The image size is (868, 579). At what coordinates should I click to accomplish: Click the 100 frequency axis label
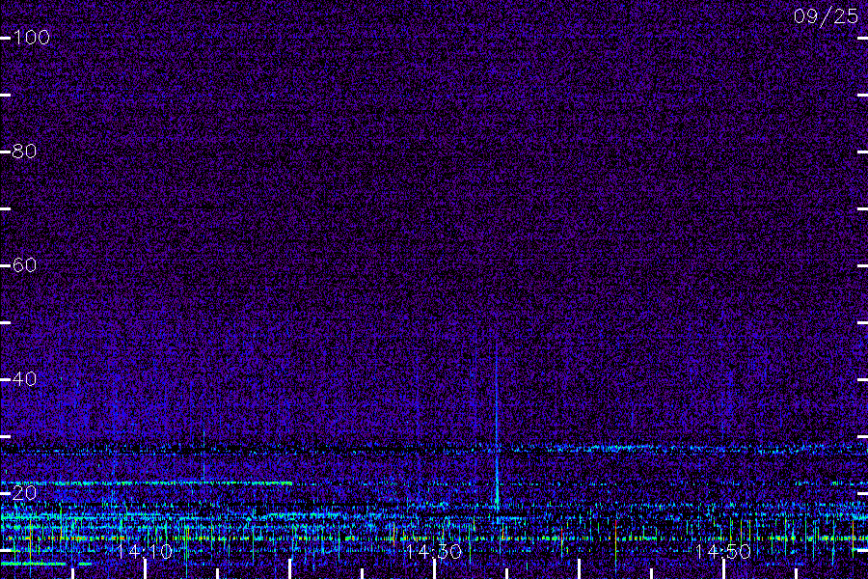(31, 38)
